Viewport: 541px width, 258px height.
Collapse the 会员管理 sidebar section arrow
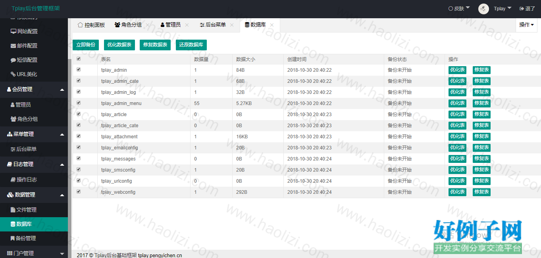[62, 90]
